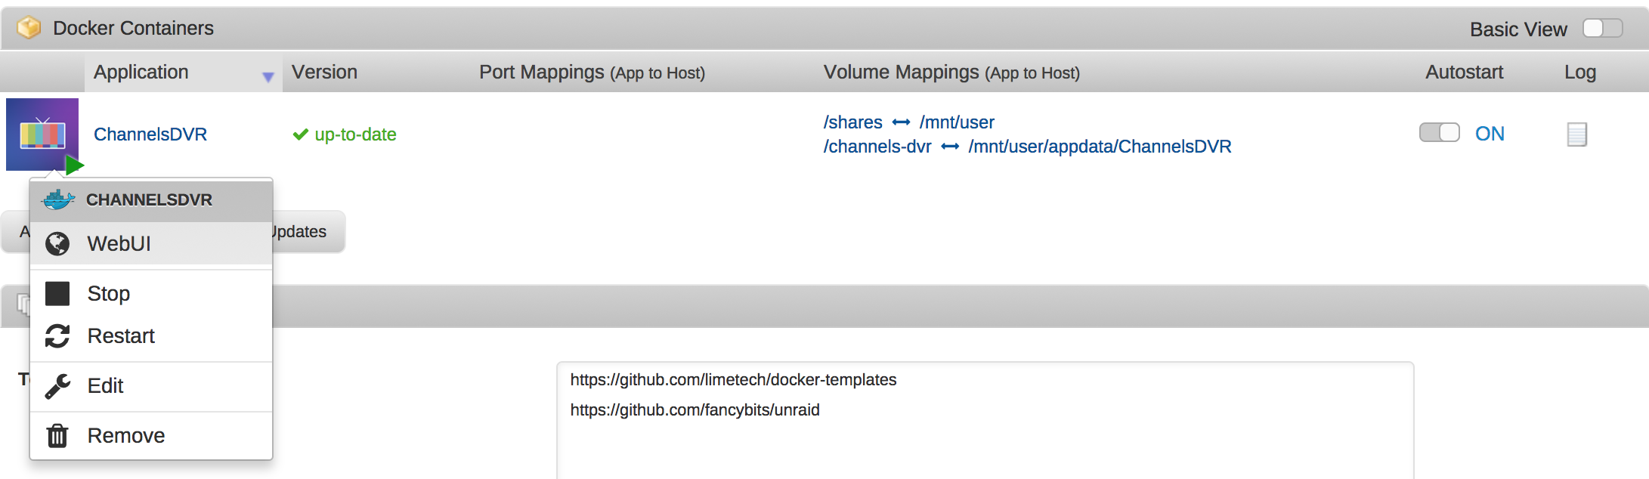Click the Docker Containers cube icon

[x=29, y=28]
